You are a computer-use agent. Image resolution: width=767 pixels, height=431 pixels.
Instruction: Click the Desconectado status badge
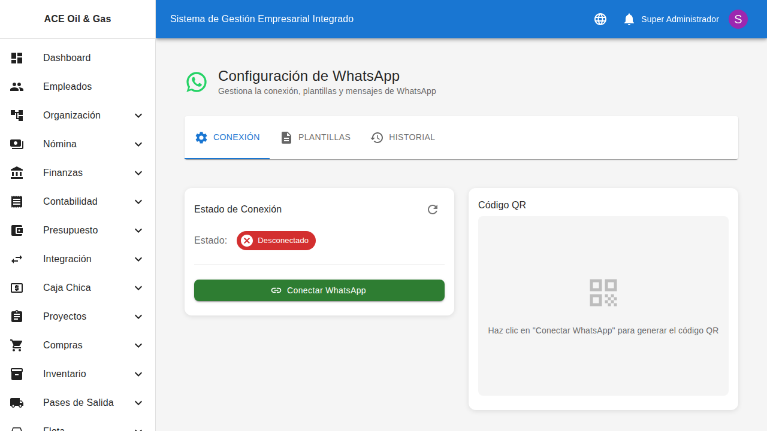pyautogui.click(x=276, y=240)
